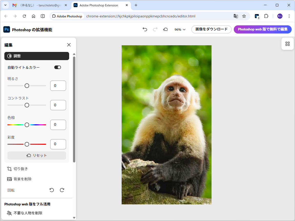
Task: Reload the current page
Action: point(24,16)
